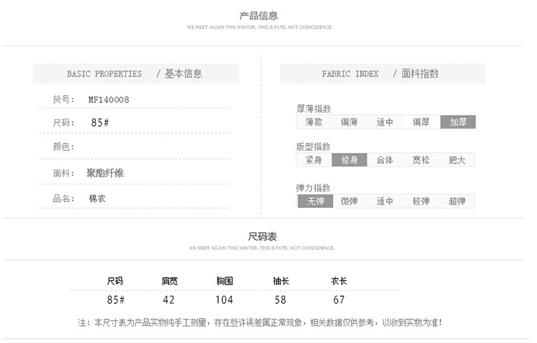
Task: Select the 修身 fit option
Action: pyautogui.click(x=349, y=160)
